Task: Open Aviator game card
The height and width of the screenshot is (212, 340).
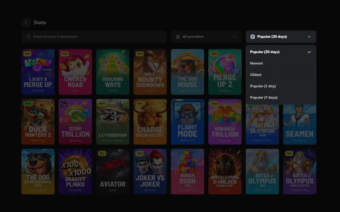Action: [x=113, y=172]
